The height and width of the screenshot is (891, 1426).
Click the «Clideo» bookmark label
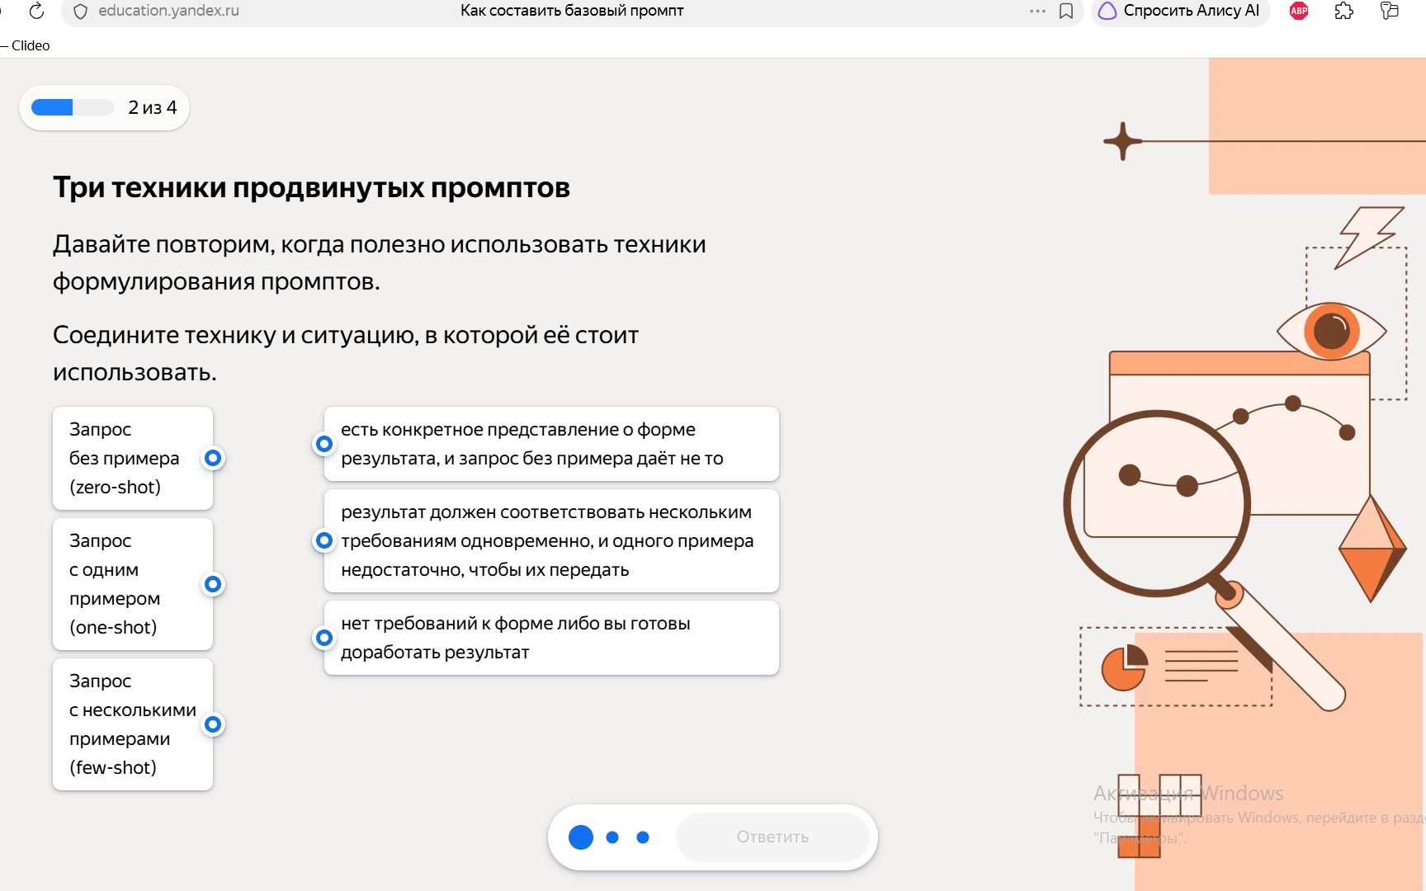coord(31,45)
